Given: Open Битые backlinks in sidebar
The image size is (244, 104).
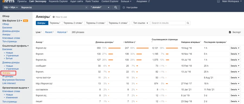Looking at the screenshot, I should 9,58.
